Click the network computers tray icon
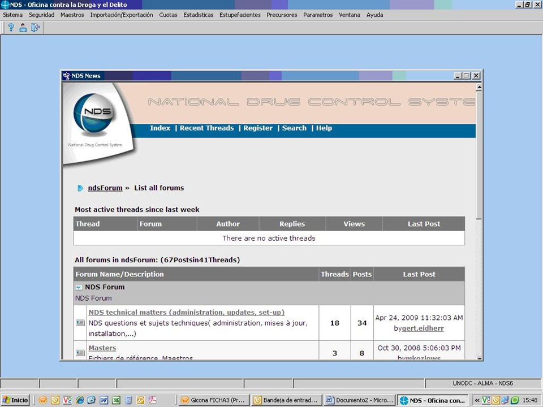This screenshot has width=543, height=407. 505,400
